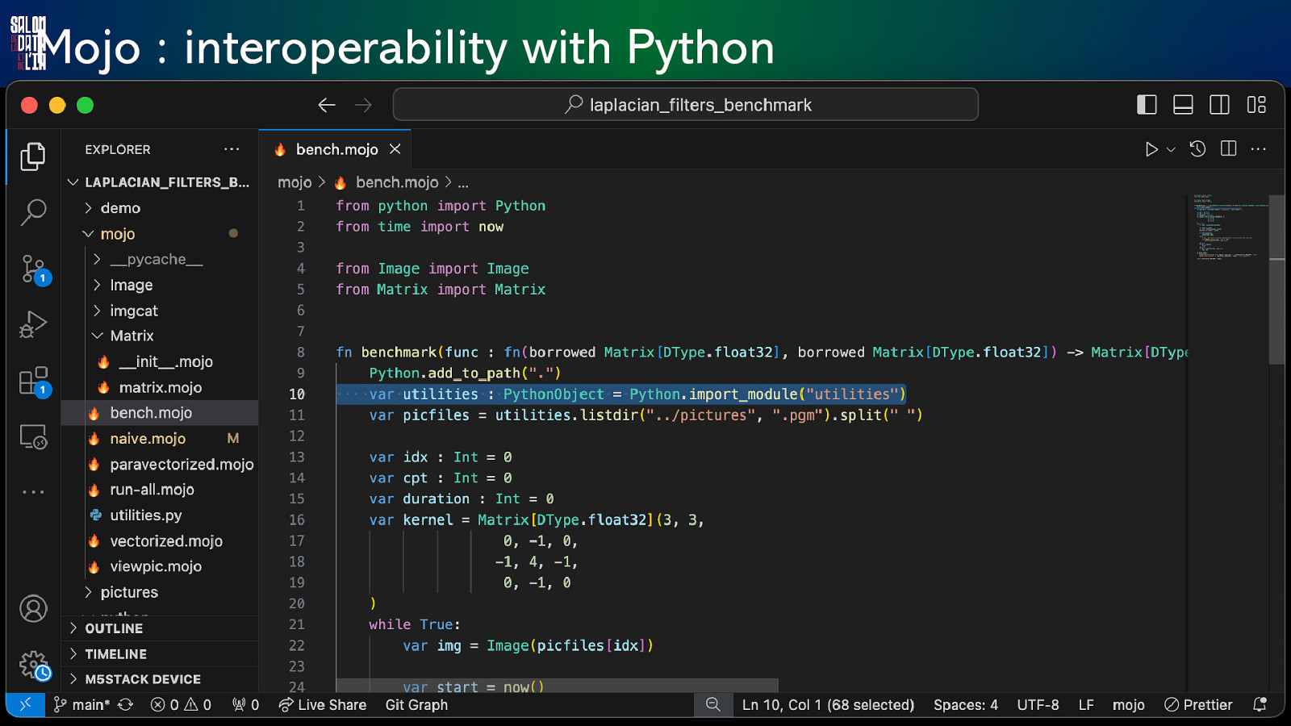This screenshot has width=1291, height=726.
Task: Run the Mojo file with play button
Action: point(1151,149)
